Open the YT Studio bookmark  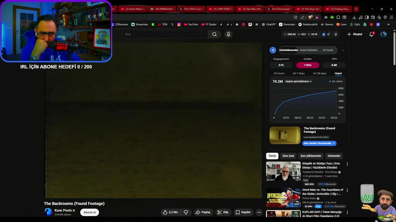click(x=209, y=24)
